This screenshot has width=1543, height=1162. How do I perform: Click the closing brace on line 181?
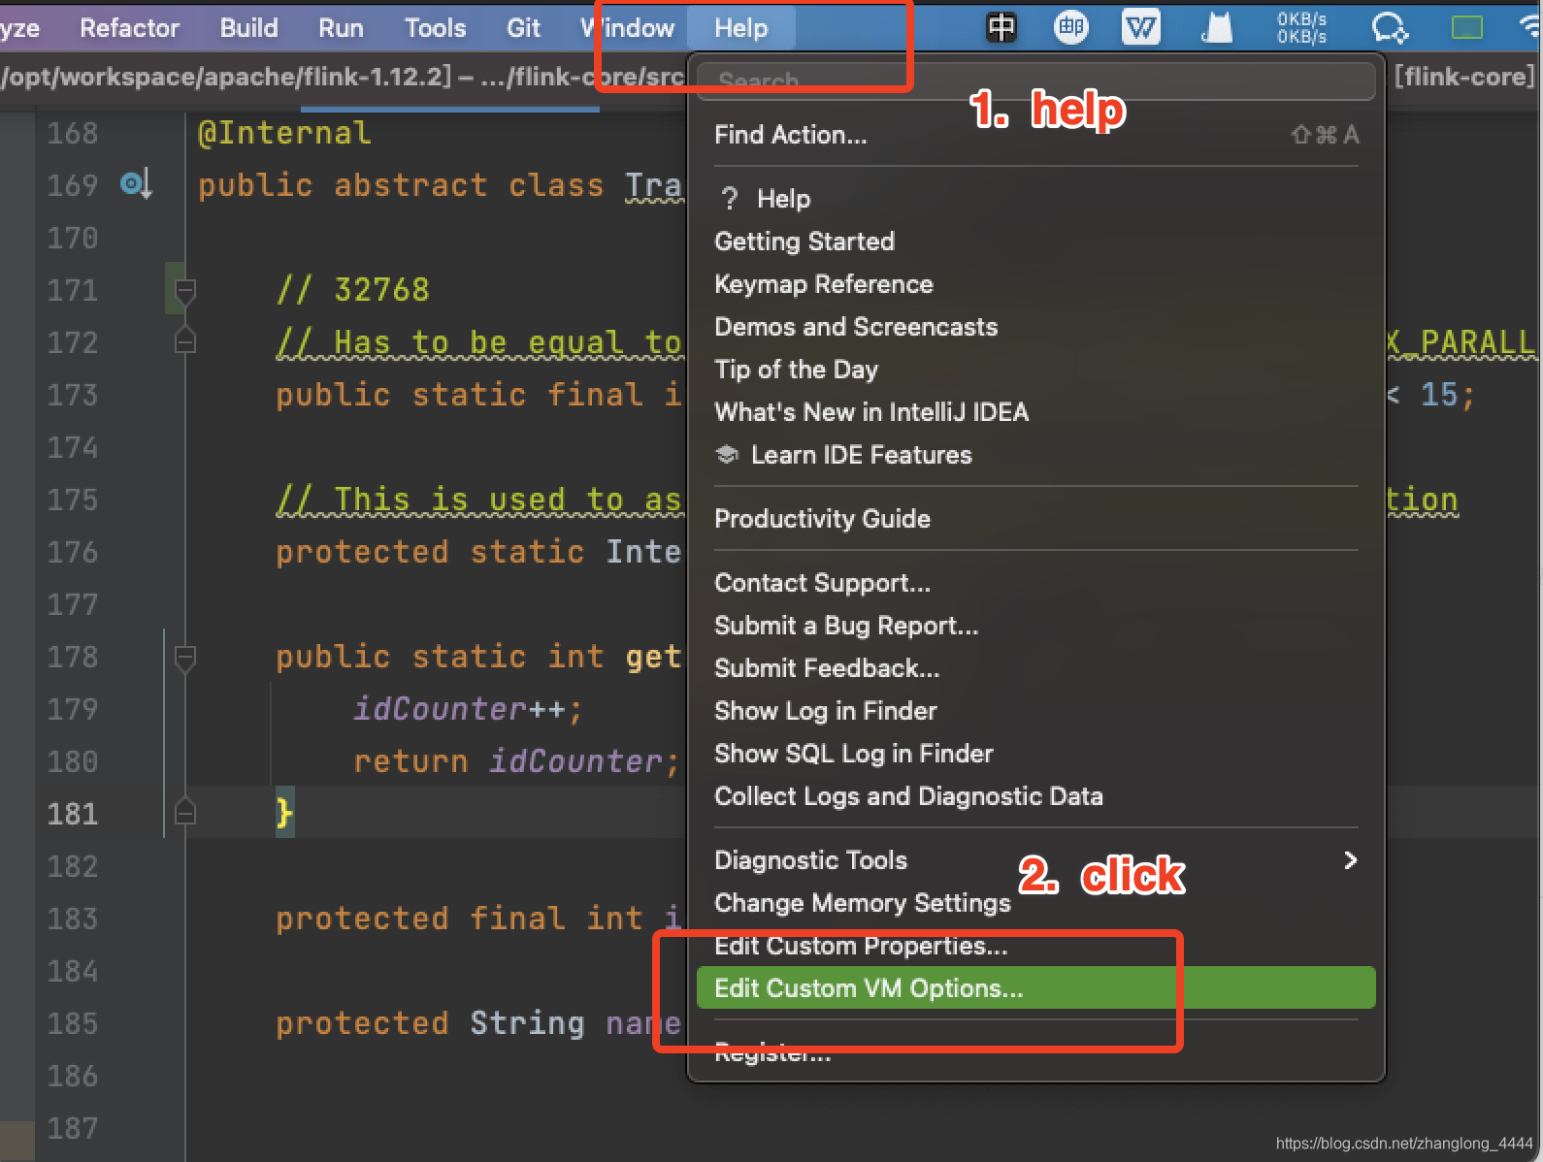(x=284, y=812)
